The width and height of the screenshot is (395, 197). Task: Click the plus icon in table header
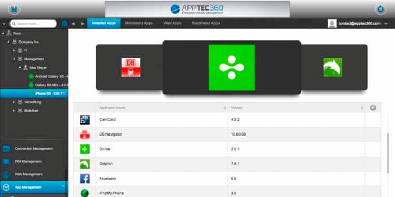coord(373,108)
